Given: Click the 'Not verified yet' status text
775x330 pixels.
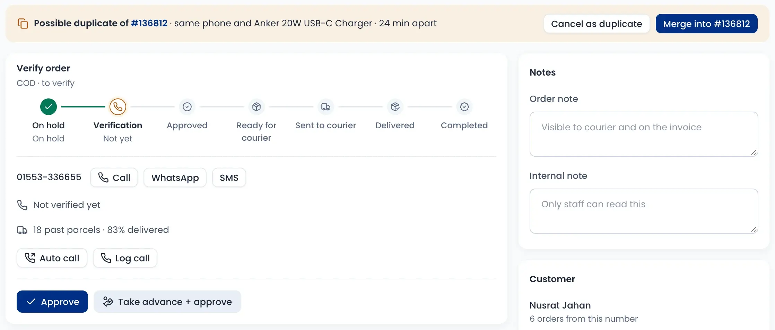Looking at the screenshot, I should [67, 205].
